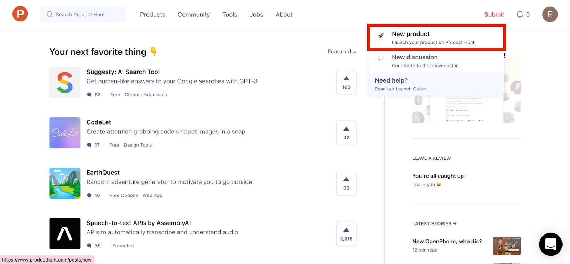Open the EarthQuest product thumbnail
Screen dimensions: 570x264
[65, 183]
